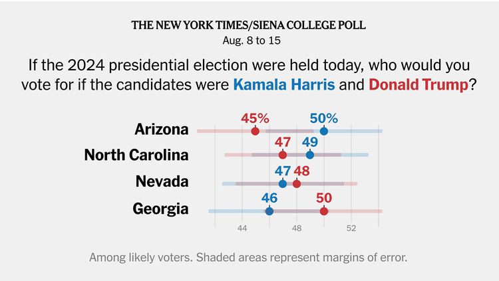Image resolution: width=499 pixels, height=281 pixels.
Task: Click the Aug. 8 to 15 date text
Action: coord(251,41)
